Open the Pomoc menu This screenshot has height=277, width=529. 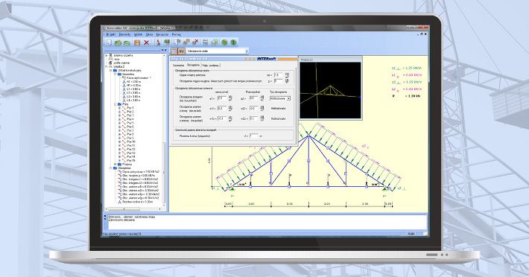click(176, 34)
